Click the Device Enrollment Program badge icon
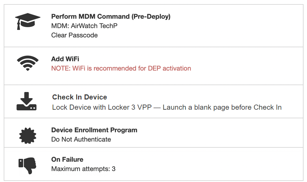 click(x=28, y=135)
